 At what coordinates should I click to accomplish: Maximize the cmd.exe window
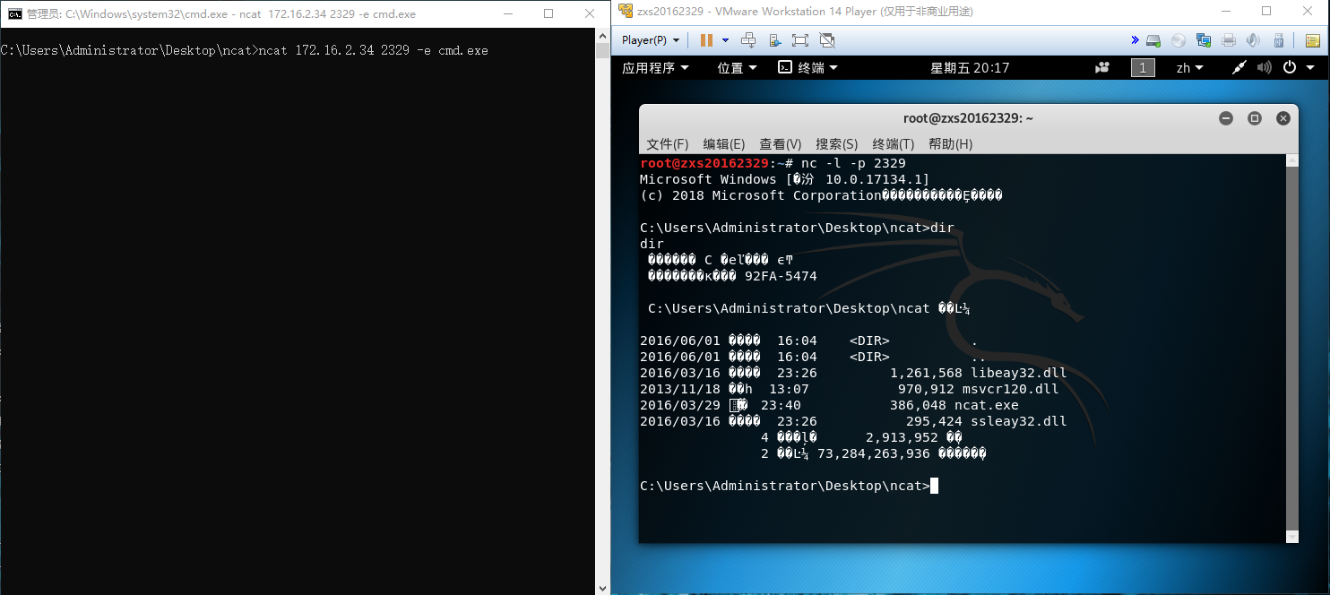[548, 13]
